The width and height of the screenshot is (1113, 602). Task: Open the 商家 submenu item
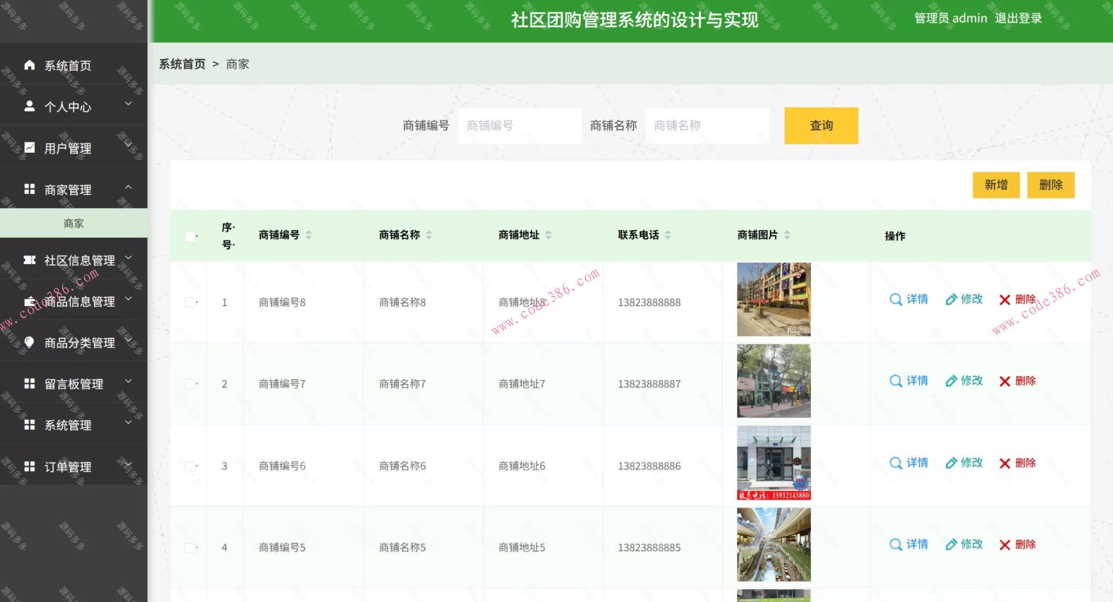click(x=74, y=223)
